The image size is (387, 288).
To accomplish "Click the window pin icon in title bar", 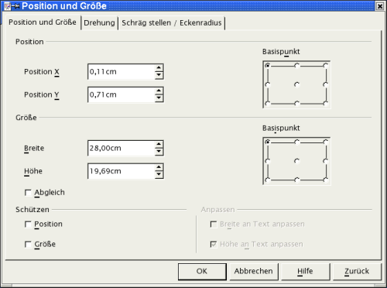I will [x=15, y=5].
